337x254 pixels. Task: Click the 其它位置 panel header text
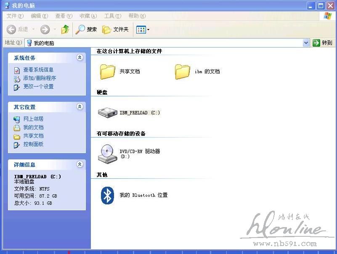24,107
